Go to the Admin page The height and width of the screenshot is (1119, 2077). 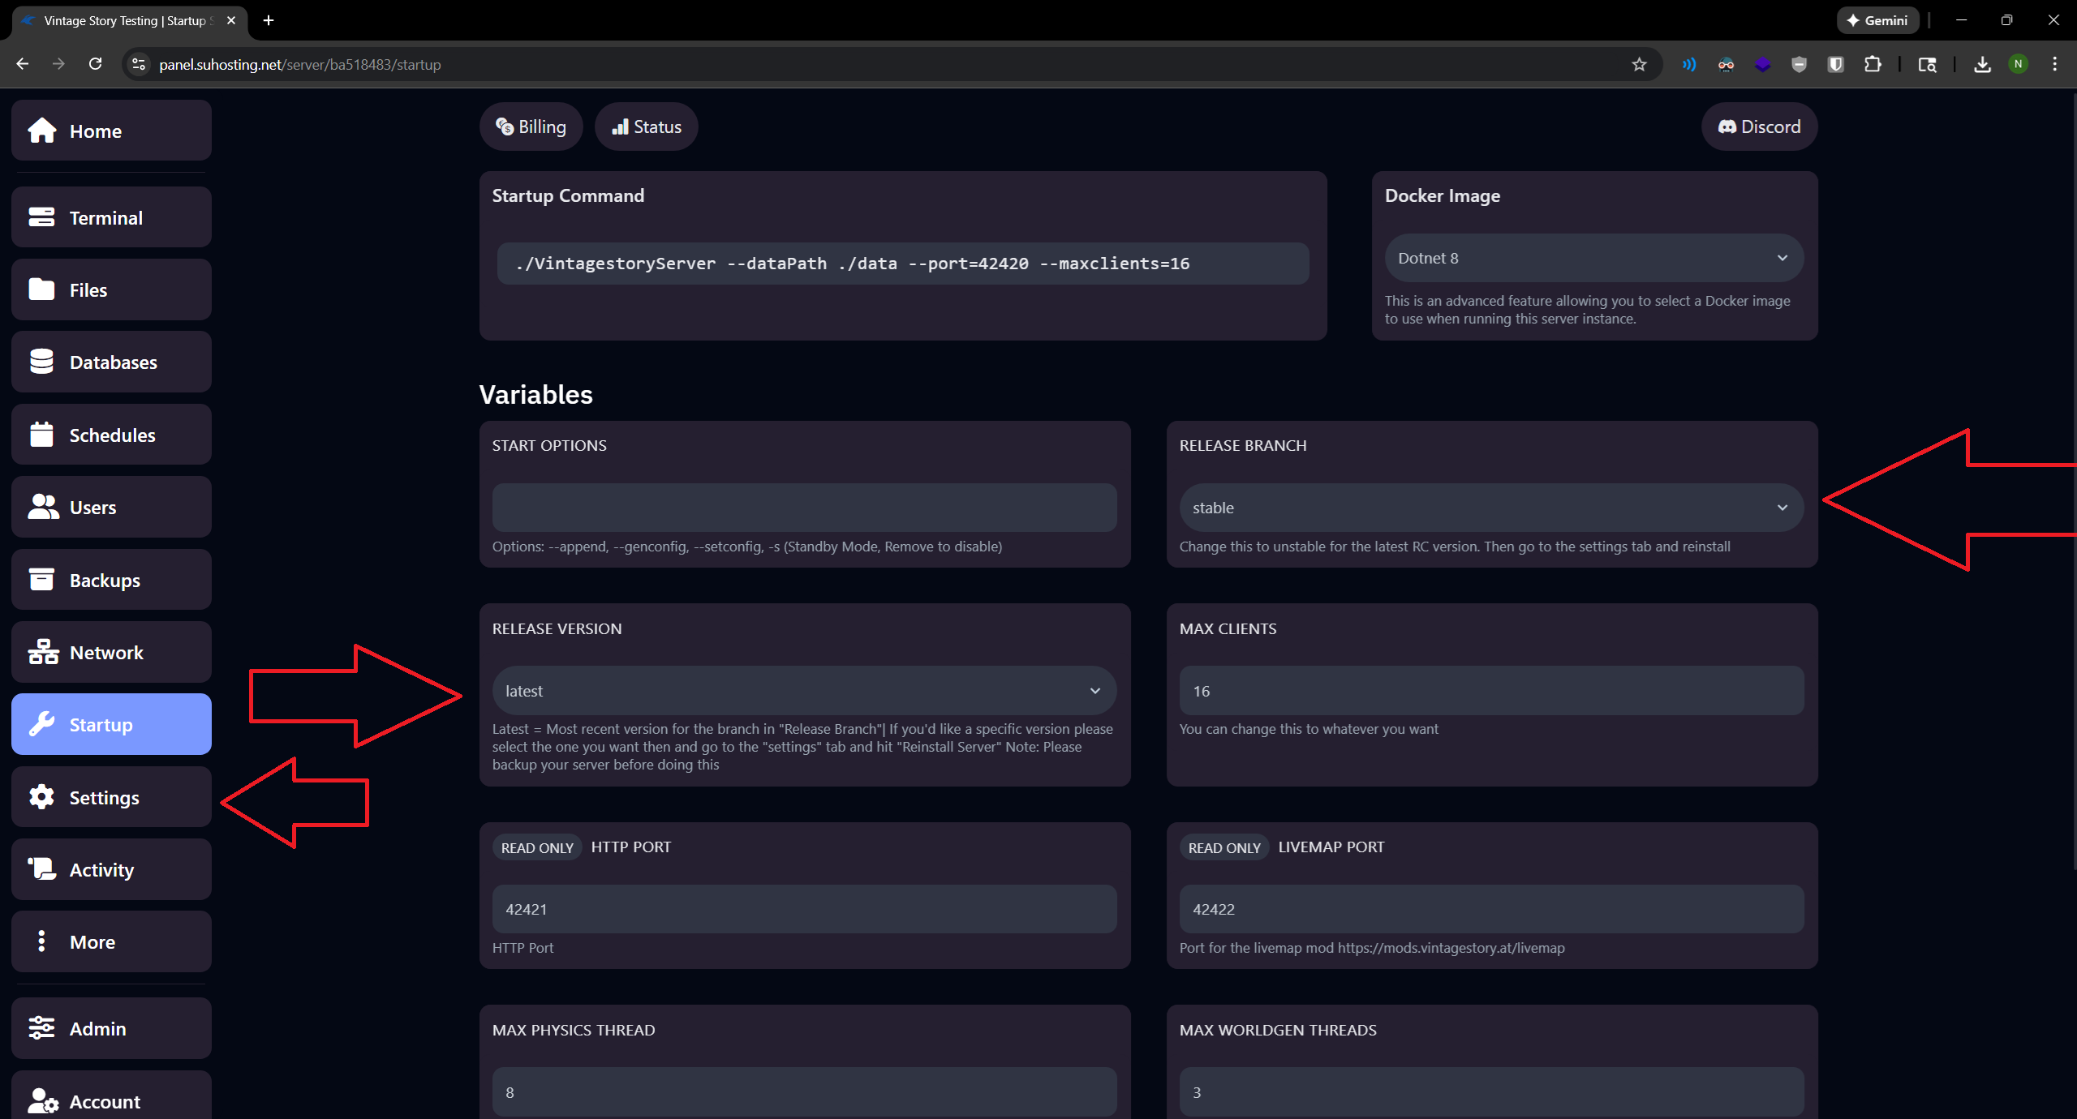click(x=111, y=1028)
